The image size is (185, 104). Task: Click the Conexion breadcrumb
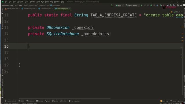(x=5, y=5)
